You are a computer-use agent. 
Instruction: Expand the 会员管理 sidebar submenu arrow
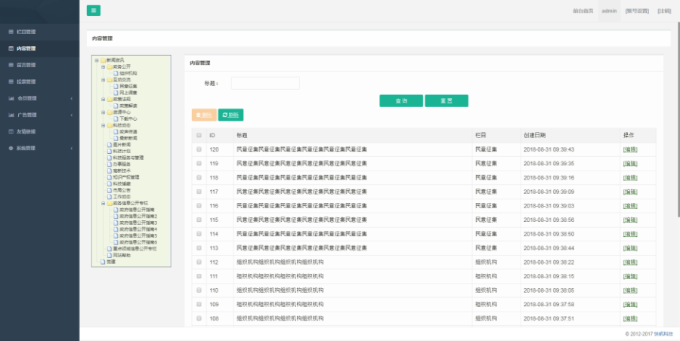point(72,98)
